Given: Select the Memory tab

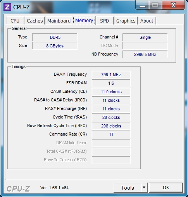Looking at the screenshot, I should point(84,21).
